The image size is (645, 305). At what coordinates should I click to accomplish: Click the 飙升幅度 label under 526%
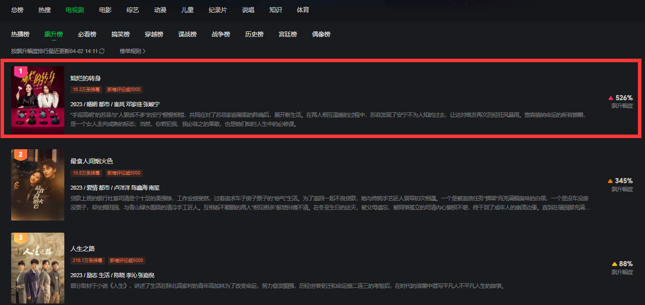coord(622,106)
